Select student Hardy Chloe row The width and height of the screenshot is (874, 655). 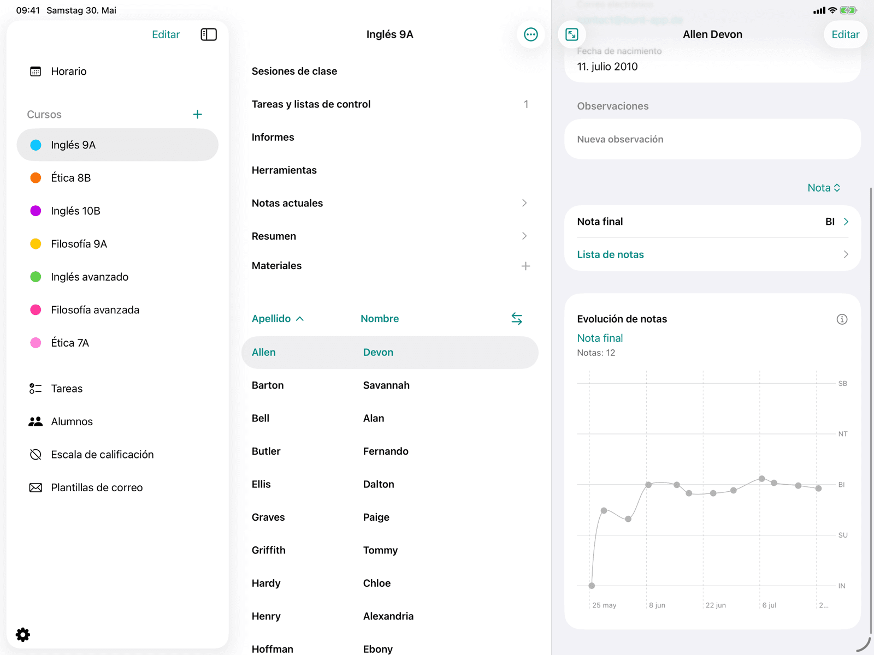[x=390, y=583]
